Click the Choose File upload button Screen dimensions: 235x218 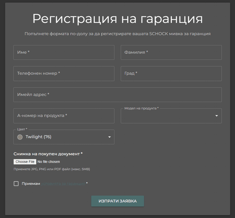(25, 162)
